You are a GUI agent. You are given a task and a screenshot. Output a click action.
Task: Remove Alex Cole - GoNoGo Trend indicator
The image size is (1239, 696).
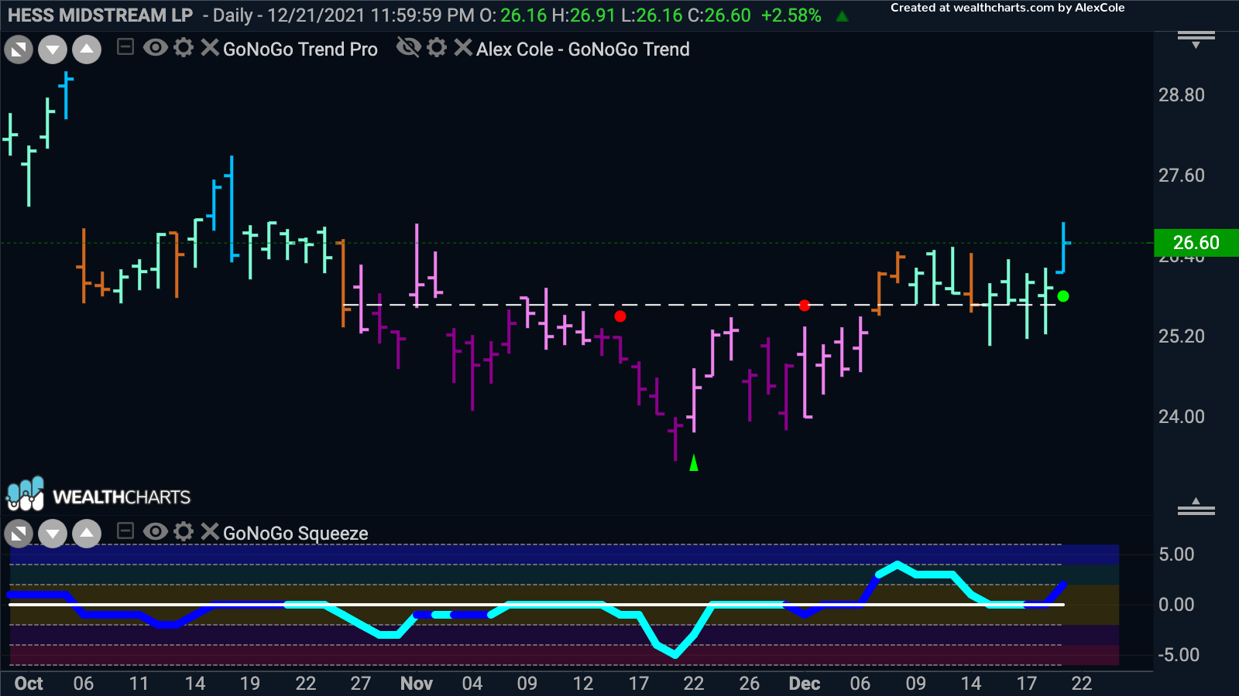tap(463, 48)
